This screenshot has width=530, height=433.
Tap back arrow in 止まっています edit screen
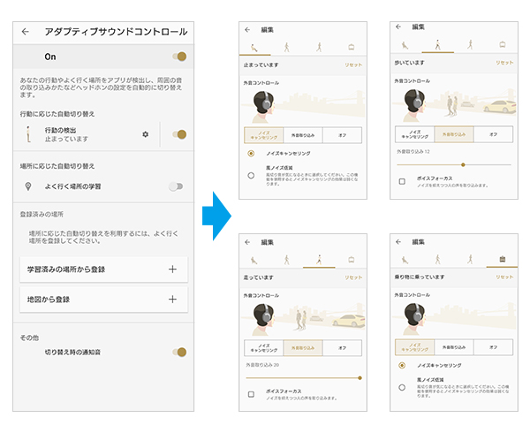pyautogui.click(x=248, y=28)
